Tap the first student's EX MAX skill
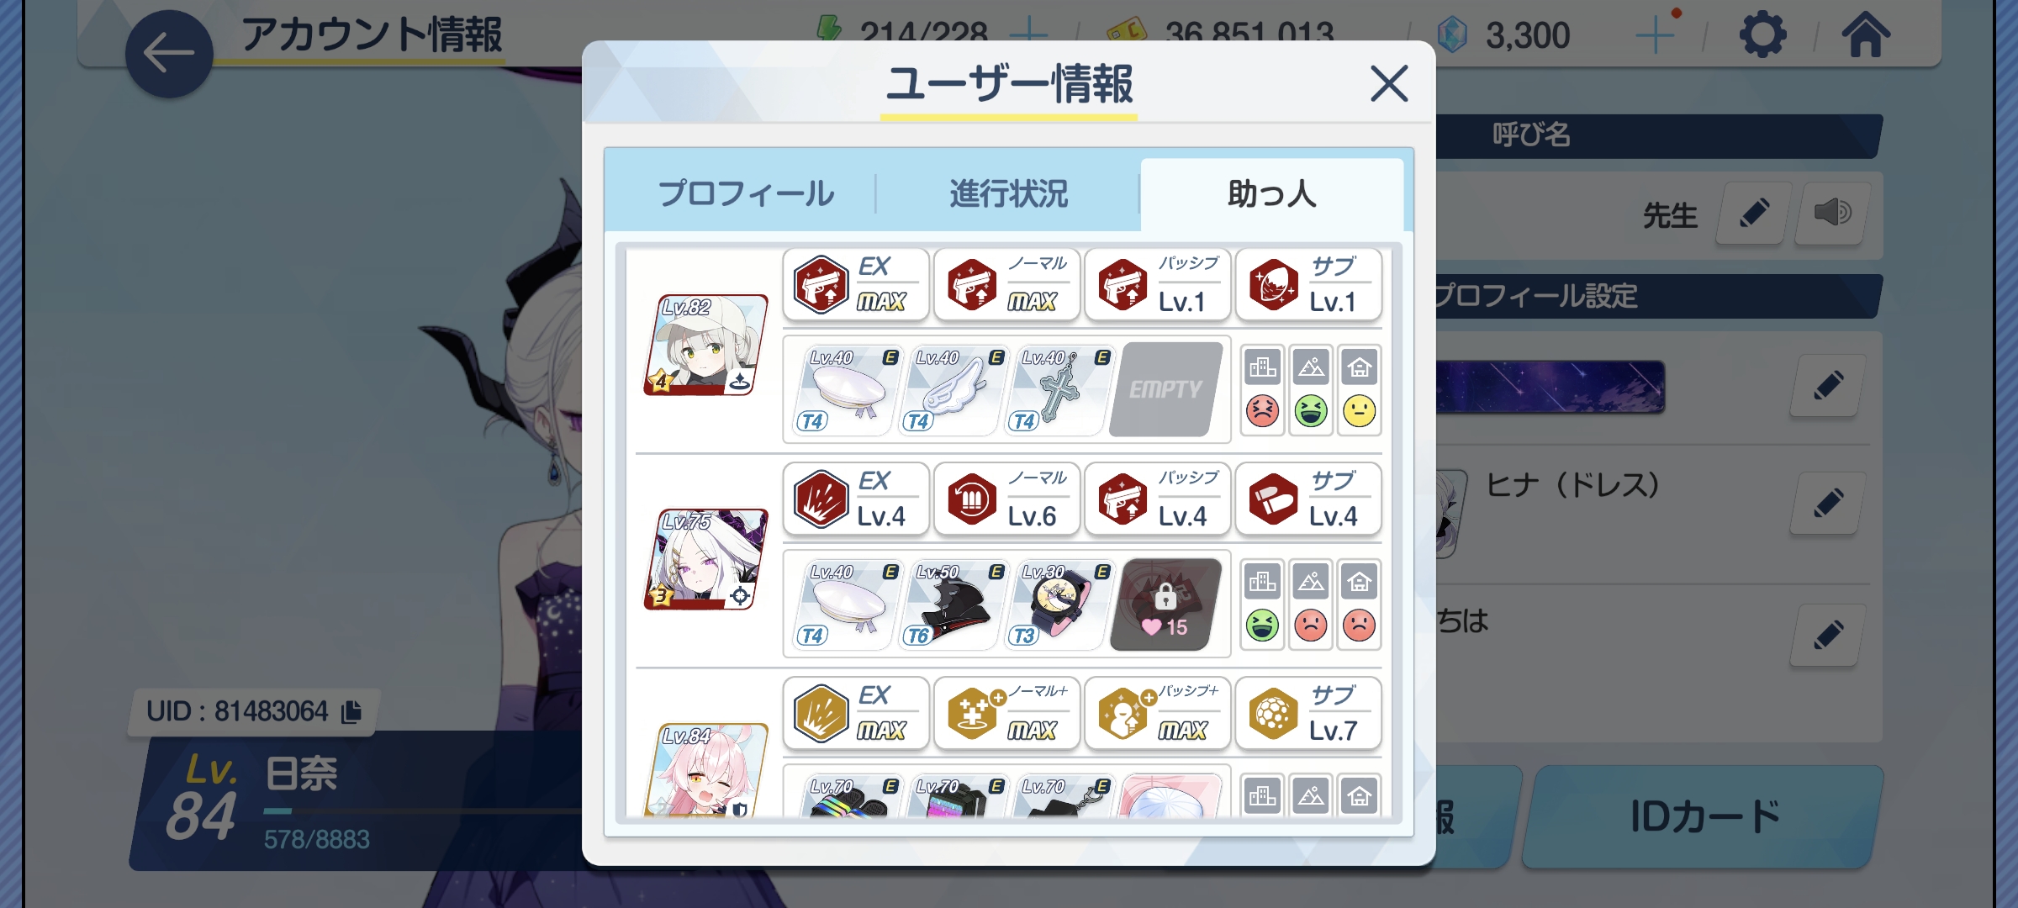 click(856, 285)
